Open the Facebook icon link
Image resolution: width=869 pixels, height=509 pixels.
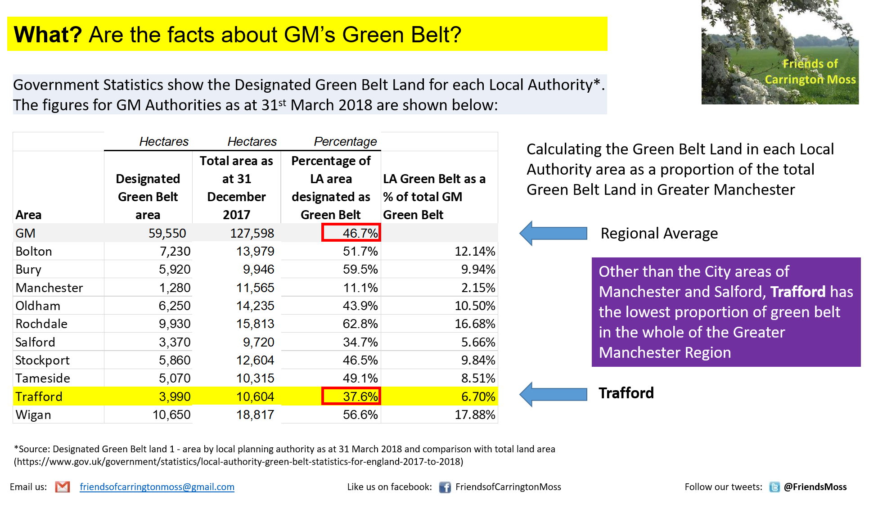pyautogui.click(x=445, y=487)
